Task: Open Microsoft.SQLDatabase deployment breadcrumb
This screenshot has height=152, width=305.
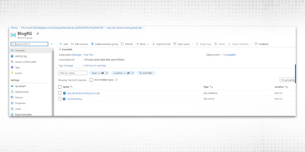Action: pos(62,28)
